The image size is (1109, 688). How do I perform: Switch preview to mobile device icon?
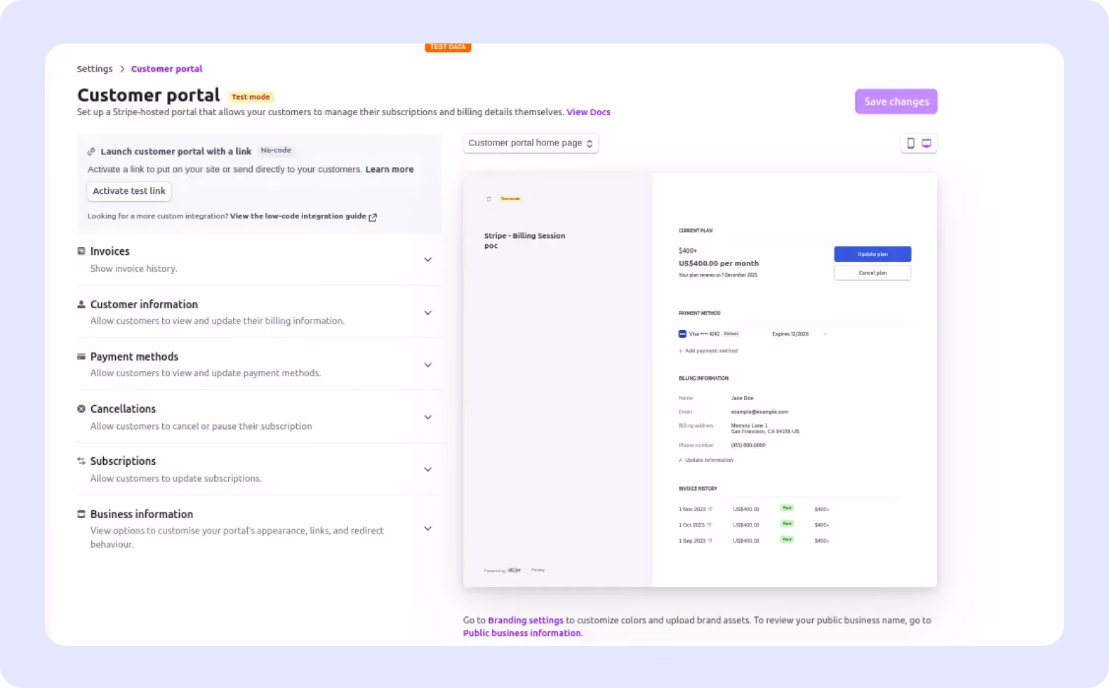[910, 143]
